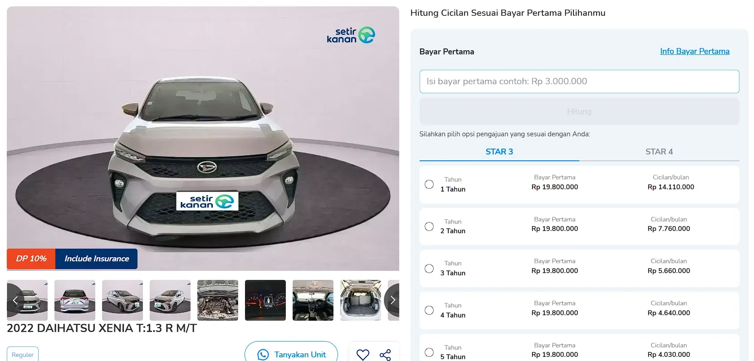The width and height of the screenshot is (754, 361).
Task: Select the 3 Tahun radio option
Action: [429, 269]
